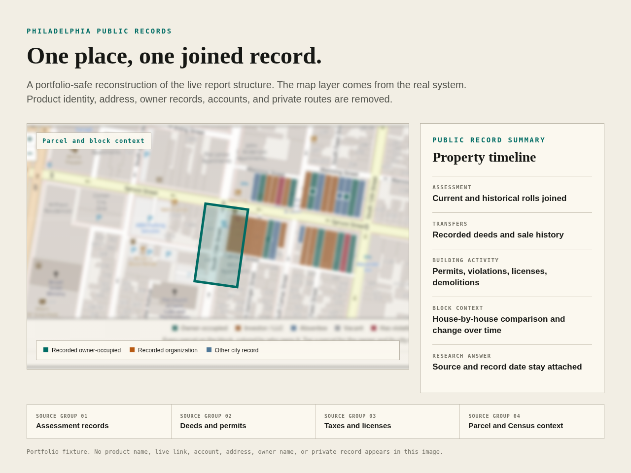Click the highlighted teal parcel outline on map

coord(221,245)
